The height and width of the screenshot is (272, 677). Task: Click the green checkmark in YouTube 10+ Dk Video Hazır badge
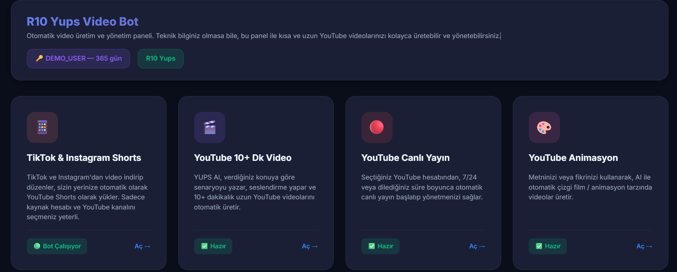point(204,246)
